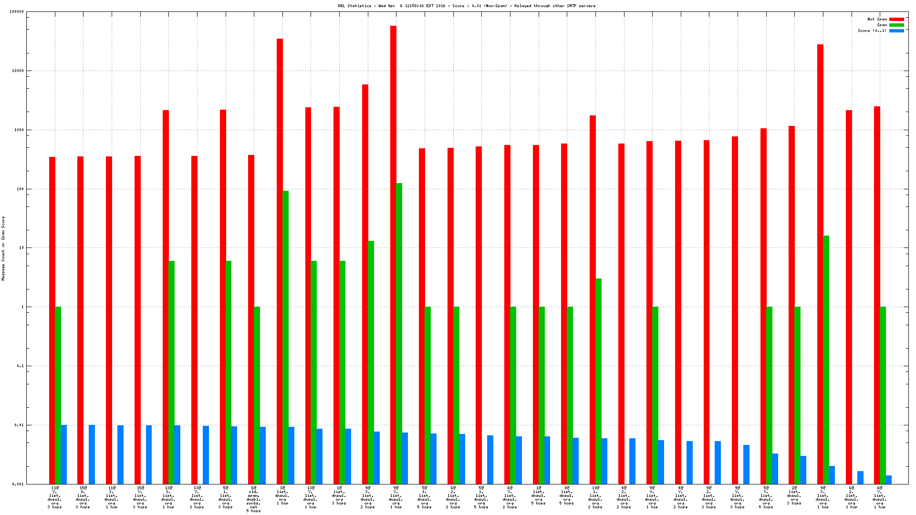
Task: Click the green bar above '10@ 1.list.dnswl.org'
Action: 598,381
